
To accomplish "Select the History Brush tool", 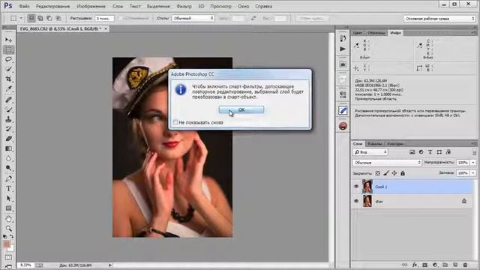I will click(8, 129).
